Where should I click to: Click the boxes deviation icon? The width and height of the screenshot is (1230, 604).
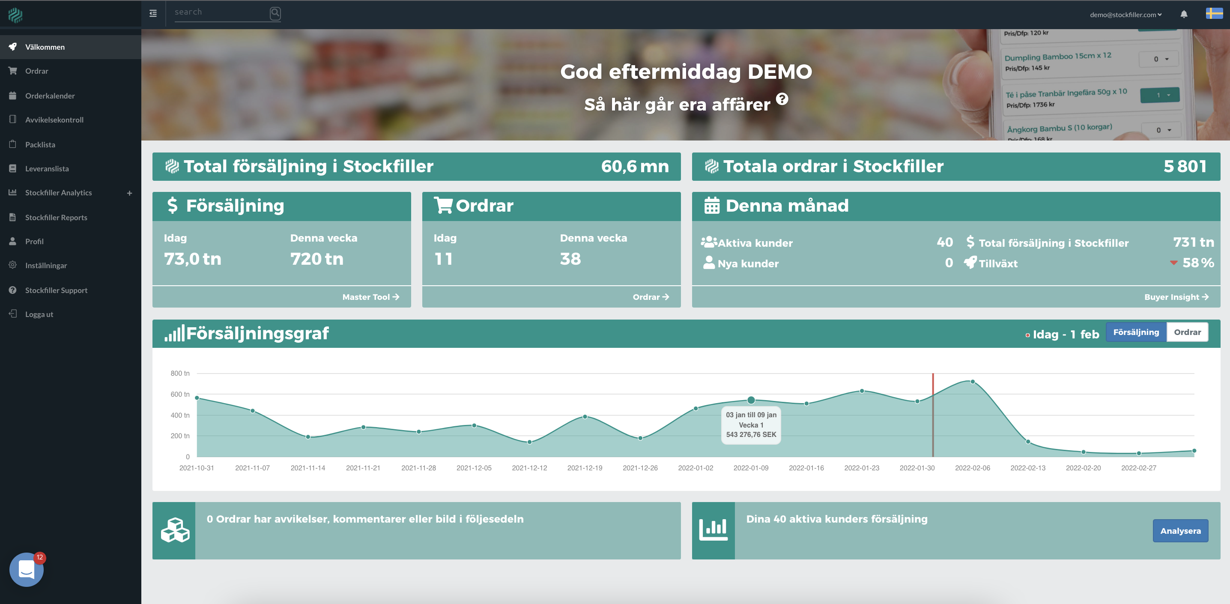(x=174, y=530)
